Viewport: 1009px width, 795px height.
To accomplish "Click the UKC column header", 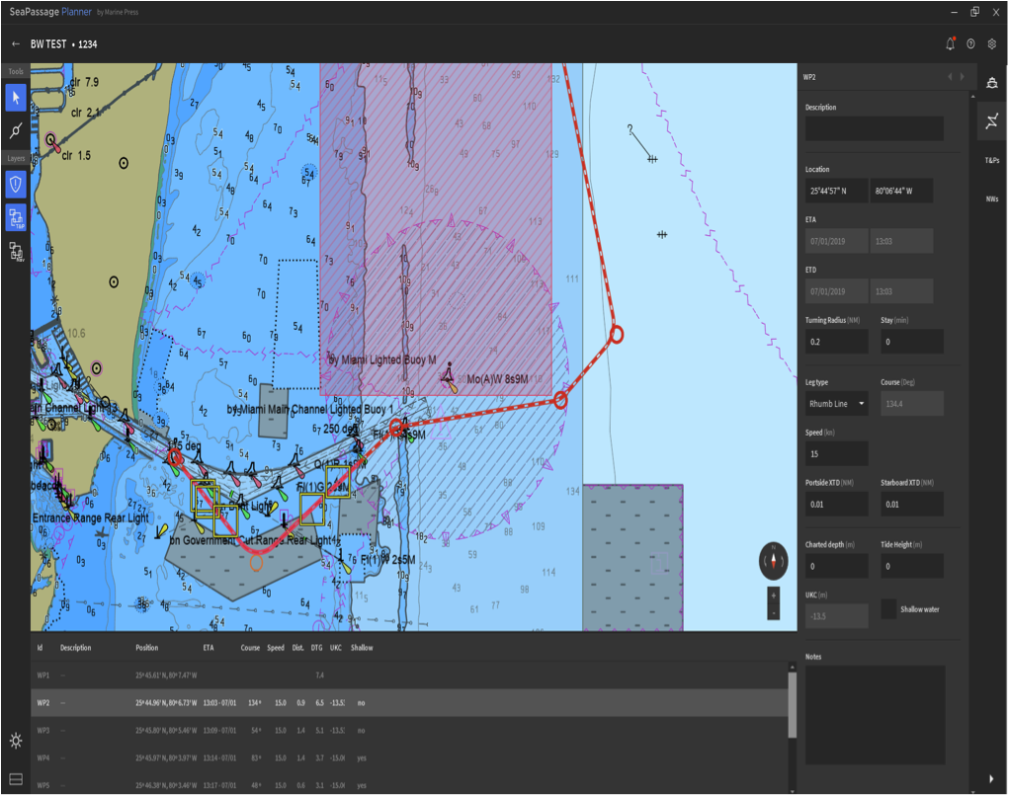I will pos(336,648).
